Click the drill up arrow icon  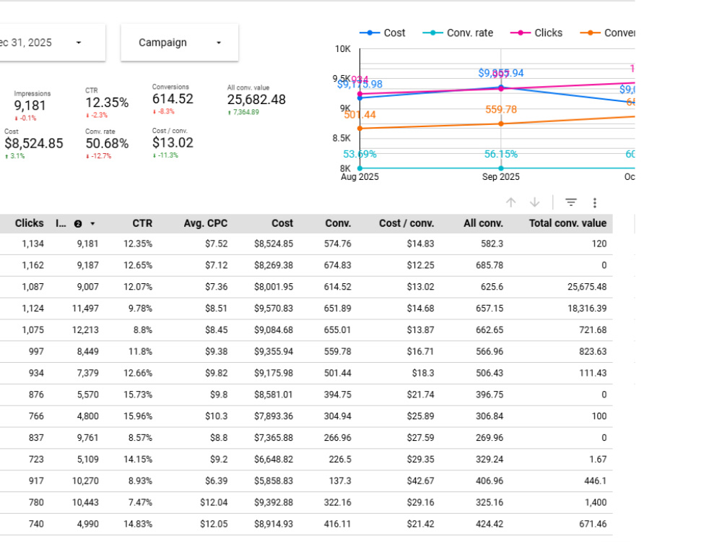coord(510,202)
